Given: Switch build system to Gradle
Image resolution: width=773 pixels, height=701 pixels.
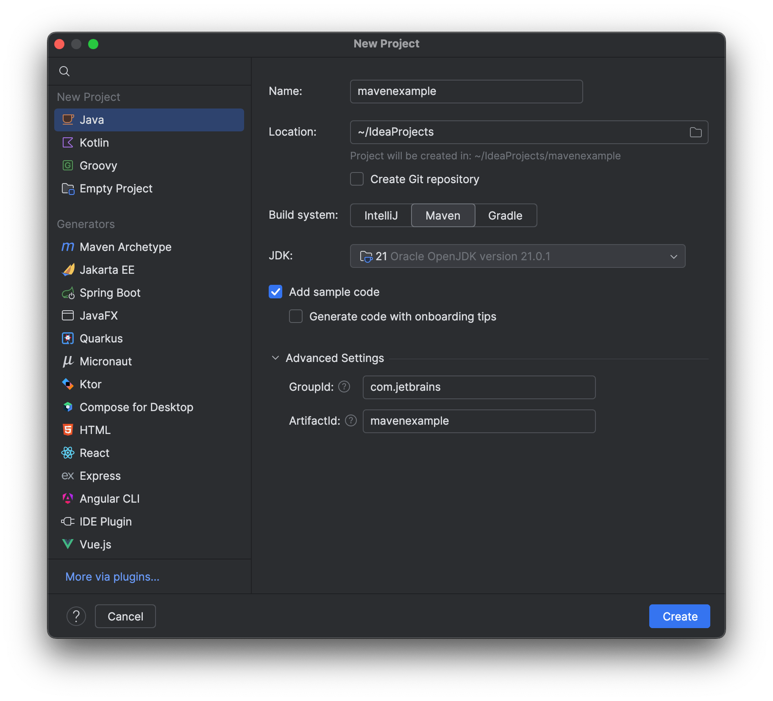Looking at the screenshot, I should pyautogui.click(x=505, y=215).
